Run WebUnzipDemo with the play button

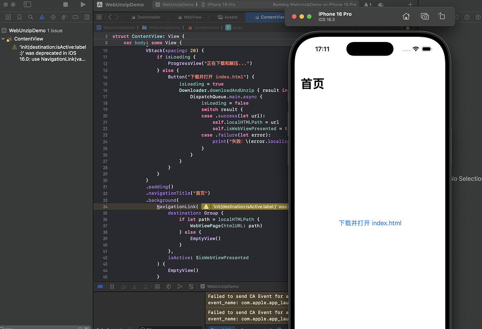pos(83,4)
